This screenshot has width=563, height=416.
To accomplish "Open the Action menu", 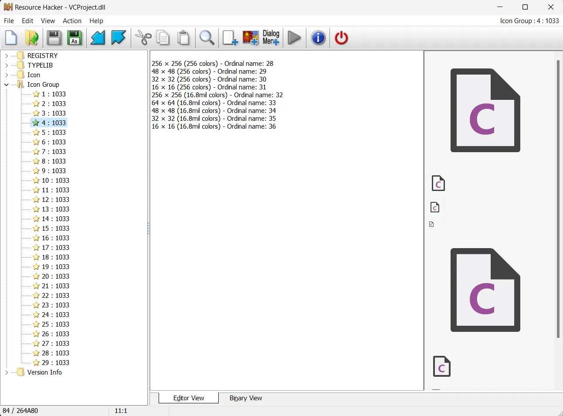I will (x=72, y=21).
